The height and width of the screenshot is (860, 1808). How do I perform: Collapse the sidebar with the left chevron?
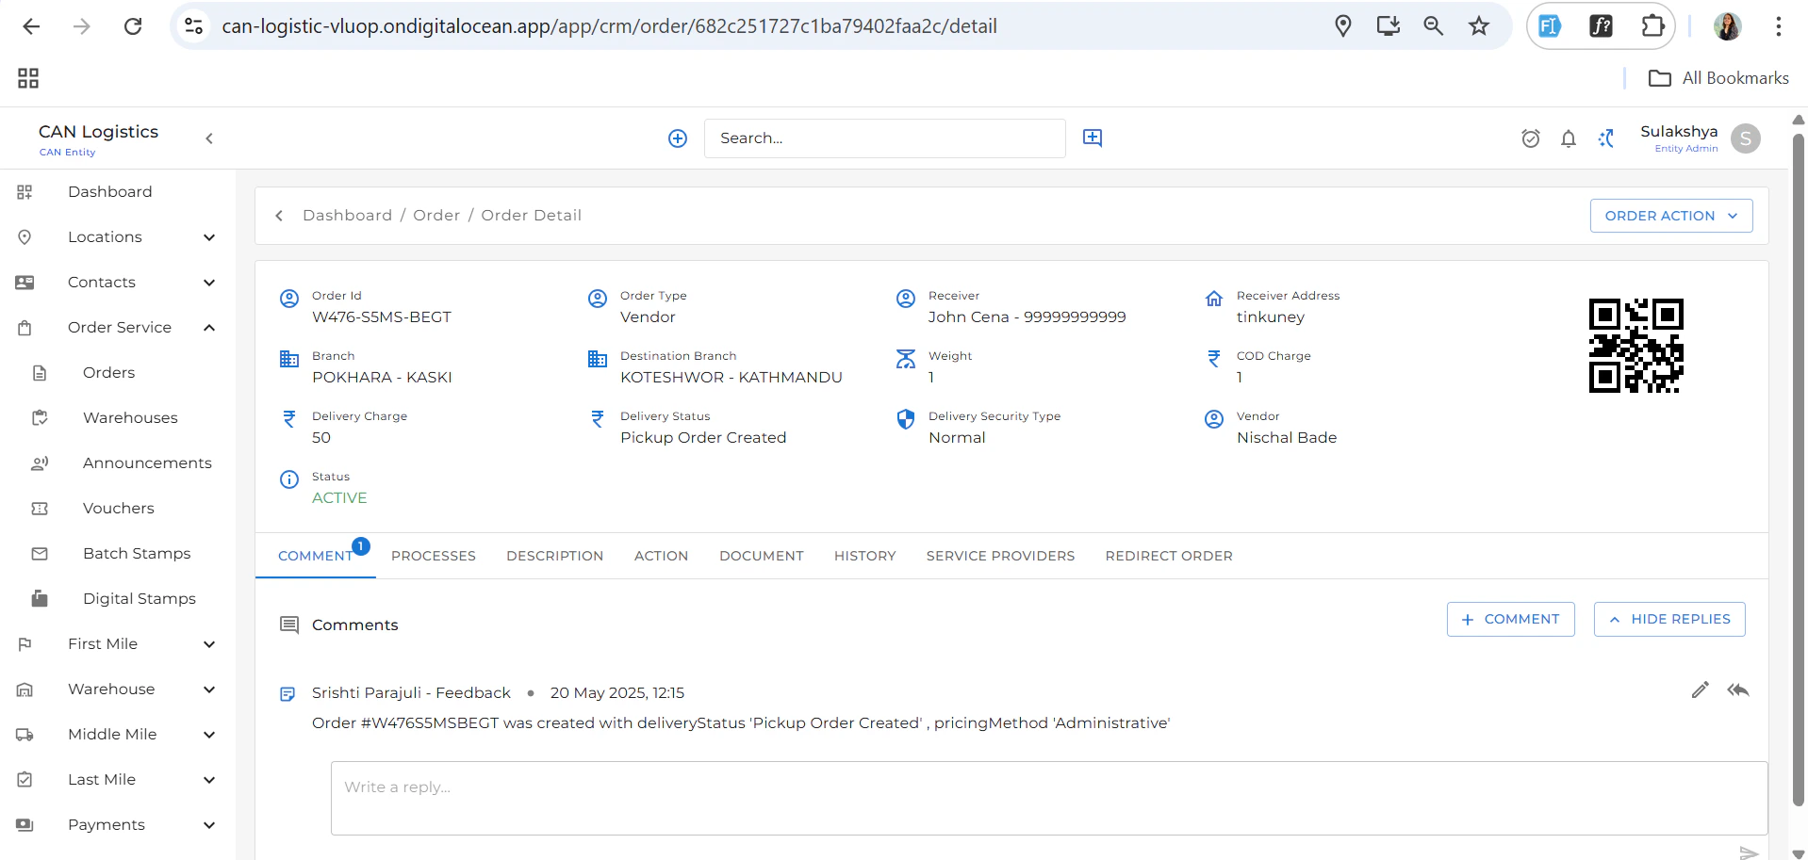tap(209, 138)
